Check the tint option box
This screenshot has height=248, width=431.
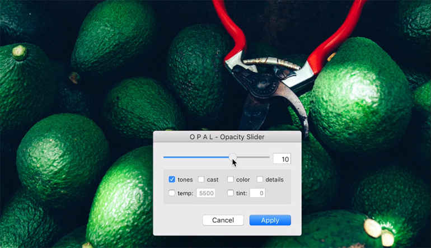[231, 193]
